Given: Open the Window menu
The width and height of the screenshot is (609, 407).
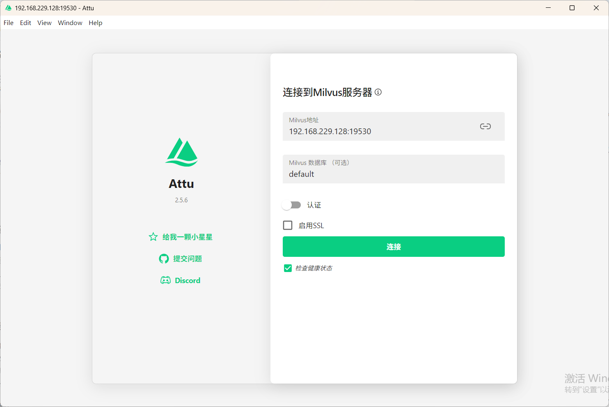Looking at the screenshot, I should click(70, 23).
